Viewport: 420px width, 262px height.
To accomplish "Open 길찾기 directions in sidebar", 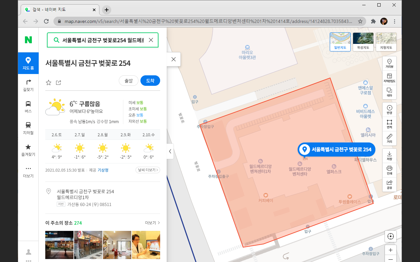I will pos(28,85).
